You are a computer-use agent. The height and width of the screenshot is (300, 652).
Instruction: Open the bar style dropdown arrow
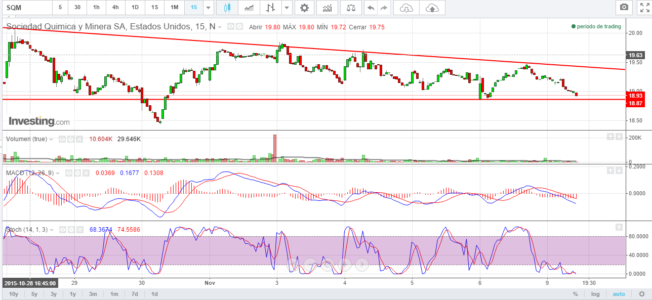pos(287,8)
